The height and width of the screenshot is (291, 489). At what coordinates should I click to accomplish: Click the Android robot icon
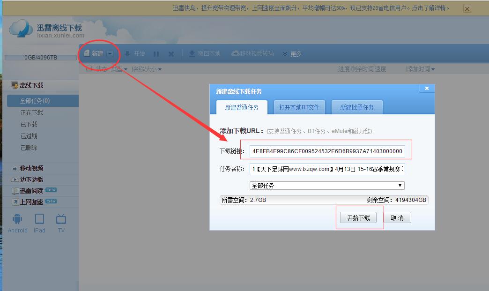[x=17, y=219]
